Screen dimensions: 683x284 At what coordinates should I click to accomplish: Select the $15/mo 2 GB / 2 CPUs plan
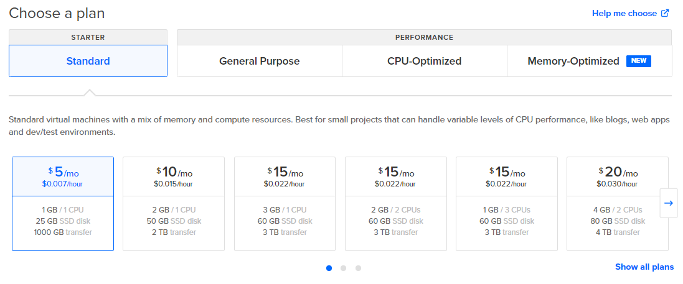coord(395,203)
